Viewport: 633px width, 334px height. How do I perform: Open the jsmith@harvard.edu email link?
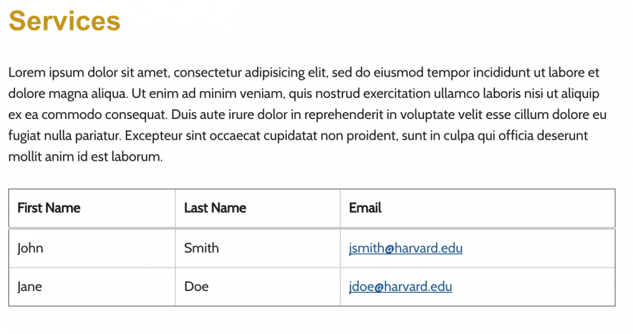[405, 248]
